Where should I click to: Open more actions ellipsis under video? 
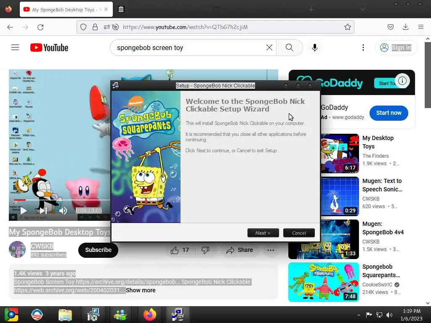pos(271,250)
